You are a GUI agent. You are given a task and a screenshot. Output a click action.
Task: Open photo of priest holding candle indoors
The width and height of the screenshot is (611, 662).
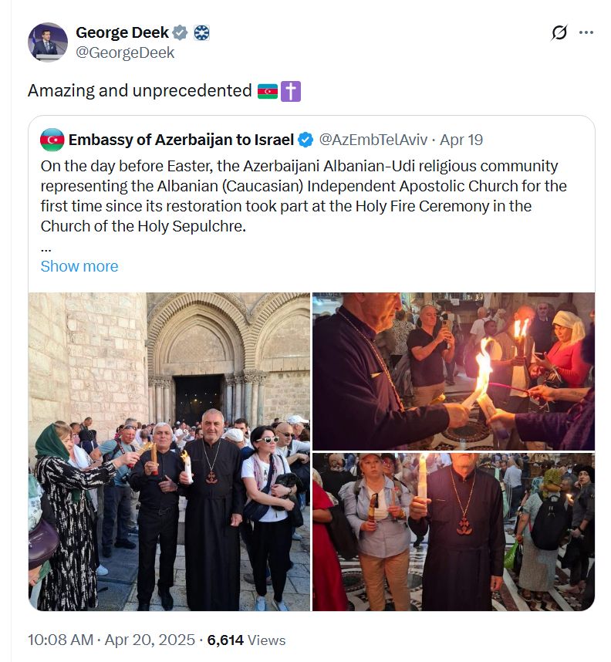click(454, 532)
